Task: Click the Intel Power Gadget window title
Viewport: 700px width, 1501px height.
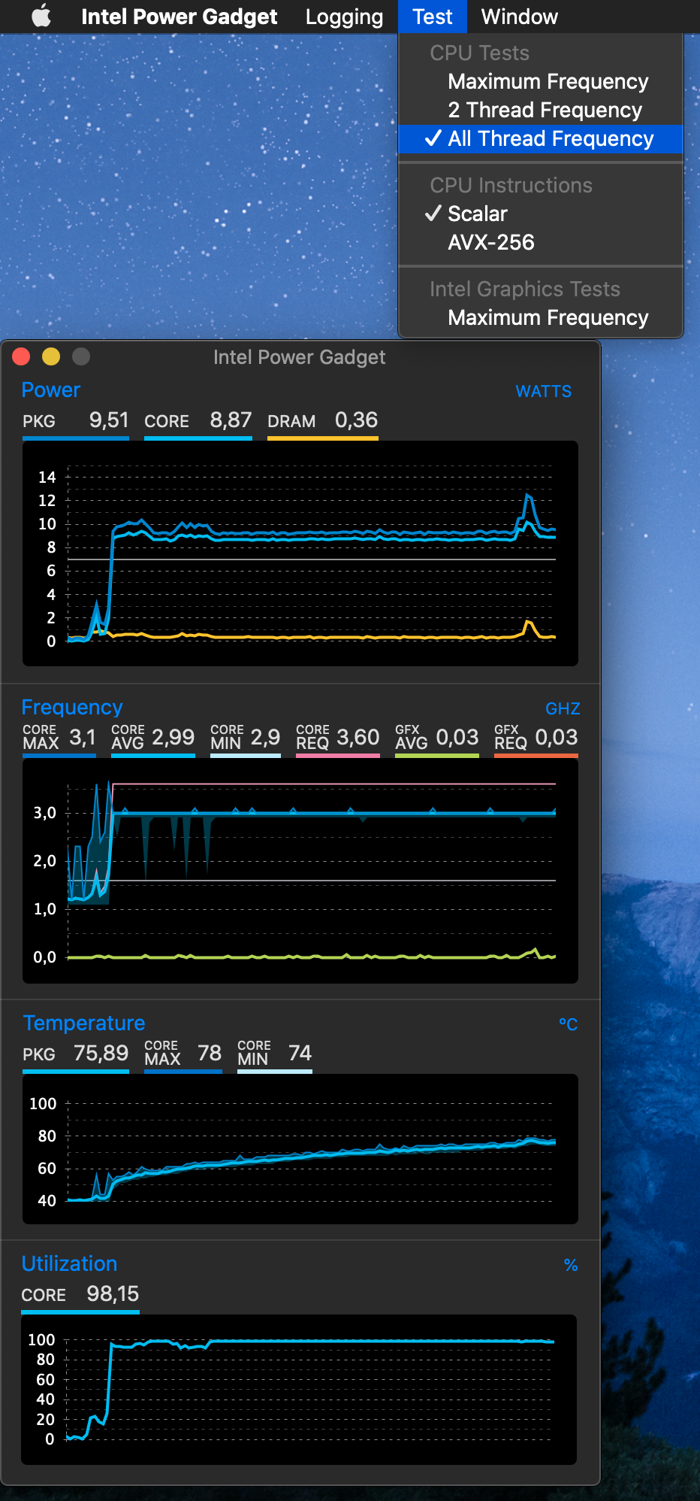Action: pyautogui.click(x=299, y=356)
